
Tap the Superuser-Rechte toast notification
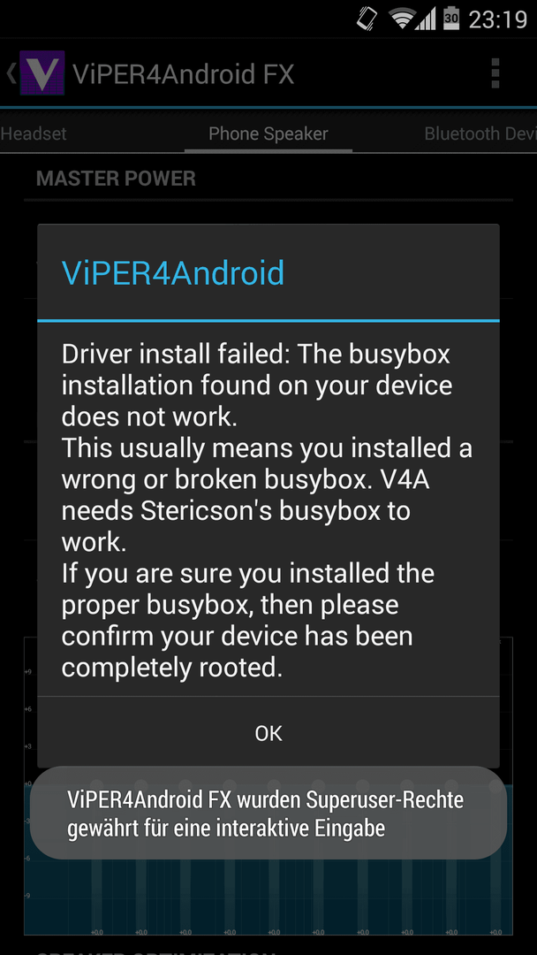(268, 814)
